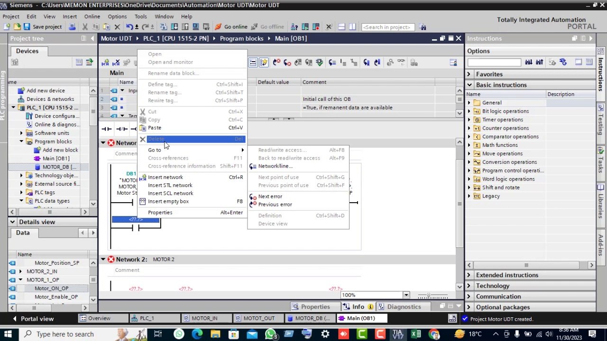Click the search up binoculars icon
Screen dimensions: 607x341
pos(539,62)
